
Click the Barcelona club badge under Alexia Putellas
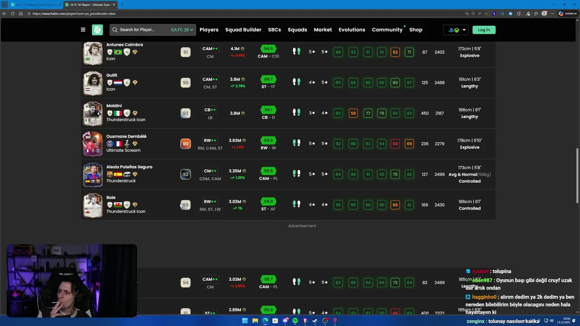point(110,174)
